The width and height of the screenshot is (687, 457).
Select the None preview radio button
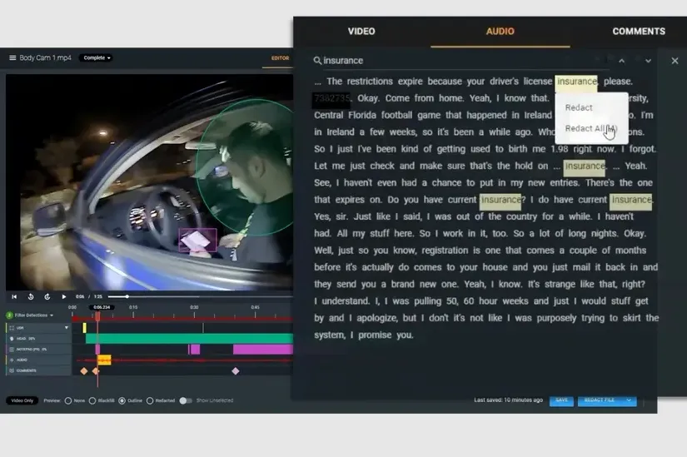click(x=68, y=400)
